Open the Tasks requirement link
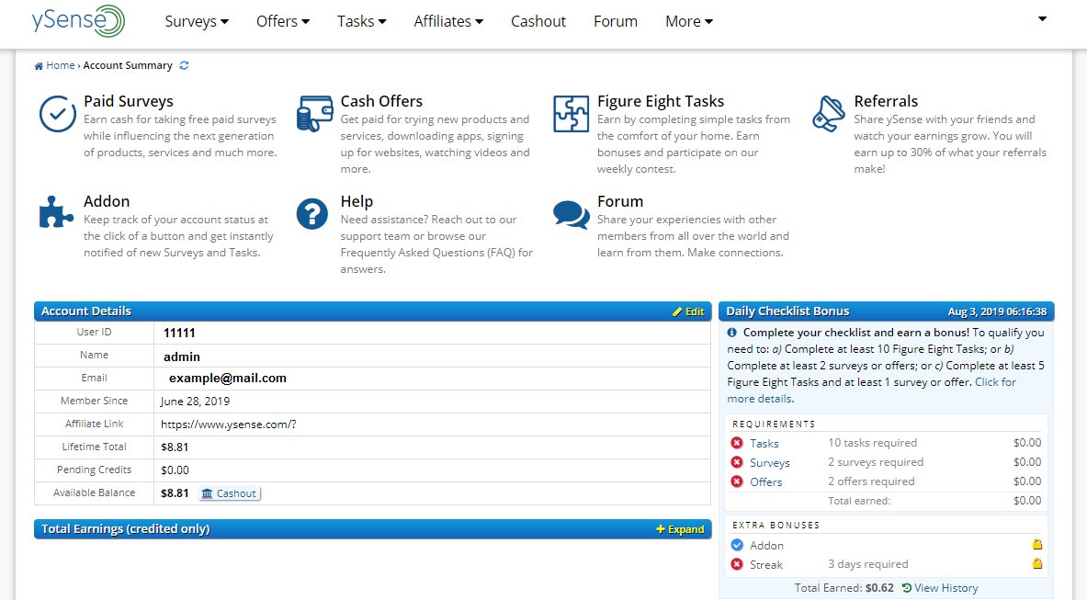 764,444
